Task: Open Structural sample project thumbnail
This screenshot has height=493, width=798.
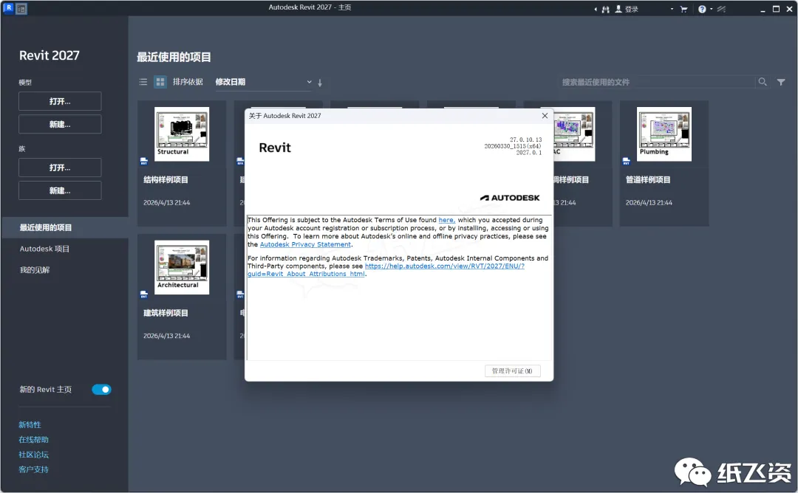Action: [x=182, y=134]
